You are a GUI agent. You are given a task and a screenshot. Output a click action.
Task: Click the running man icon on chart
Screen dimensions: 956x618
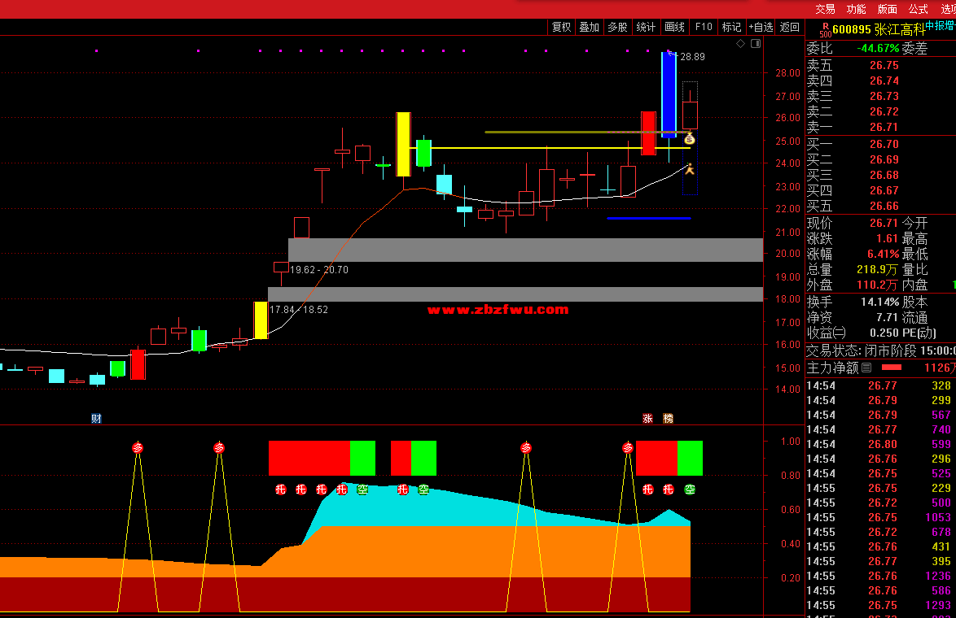click(x=689, y=169)
